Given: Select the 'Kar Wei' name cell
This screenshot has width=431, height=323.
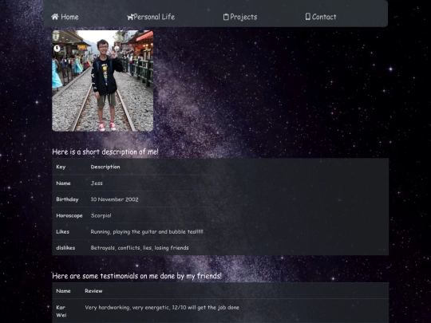Looking at the screenshot, I should coord(61,311).
